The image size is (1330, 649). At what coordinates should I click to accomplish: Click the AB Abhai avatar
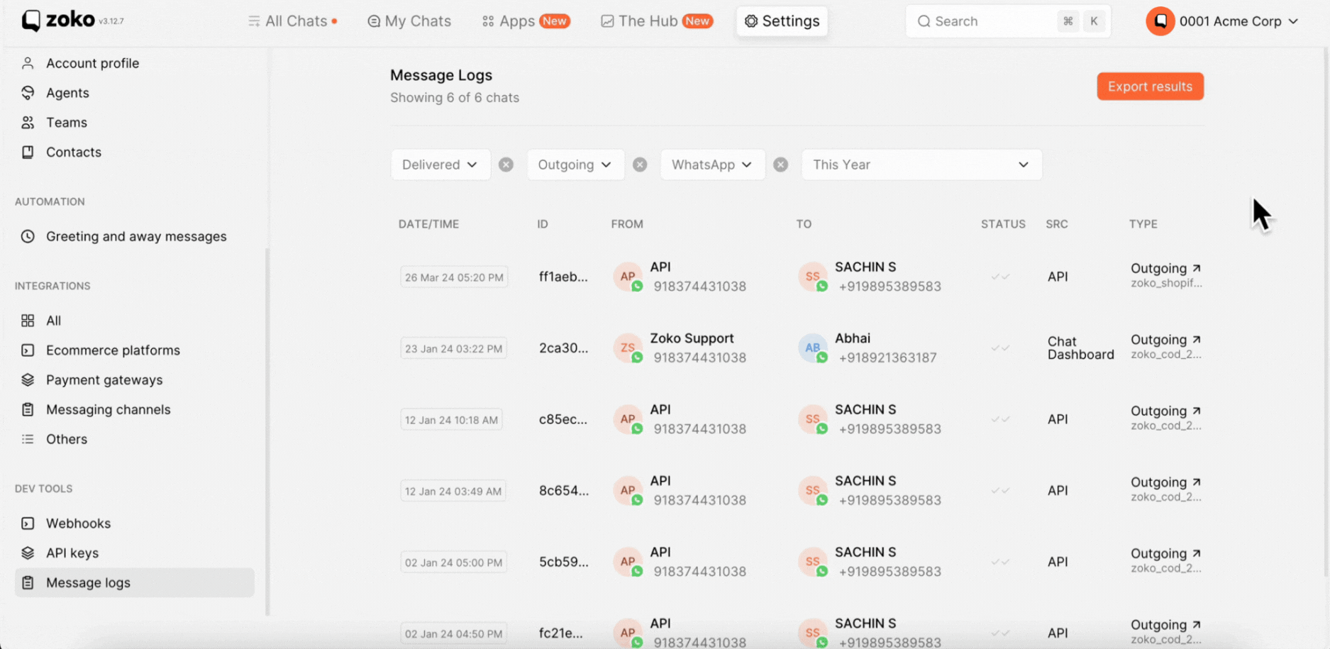[813, 348]
